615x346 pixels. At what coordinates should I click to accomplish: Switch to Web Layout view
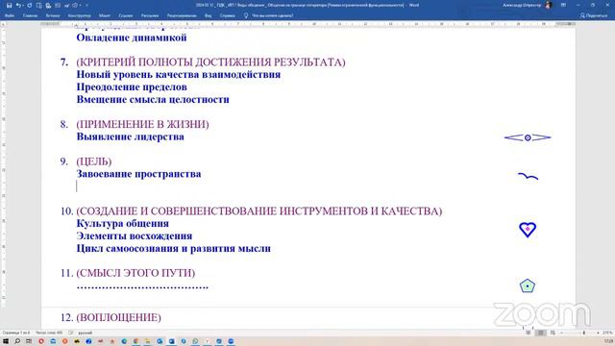[x=553, y=333]
